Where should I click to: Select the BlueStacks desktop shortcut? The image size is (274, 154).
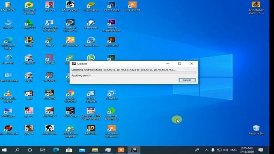(x=91, y=7)
